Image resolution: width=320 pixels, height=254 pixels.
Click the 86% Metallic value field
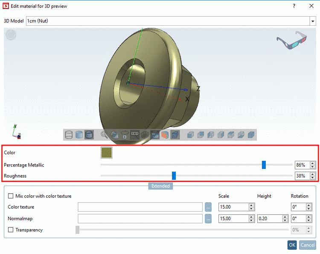point(303,165)
